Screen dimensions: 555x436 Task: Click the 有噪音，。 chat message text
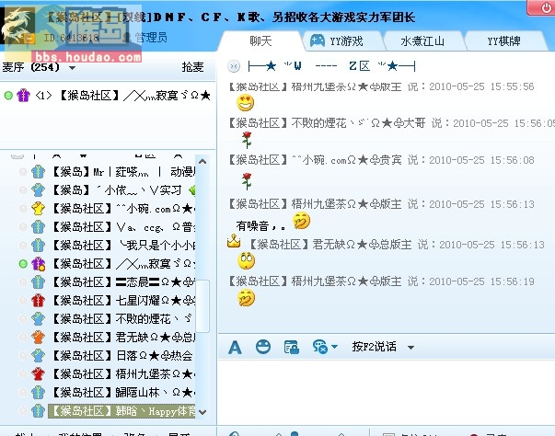click(260, 225)
